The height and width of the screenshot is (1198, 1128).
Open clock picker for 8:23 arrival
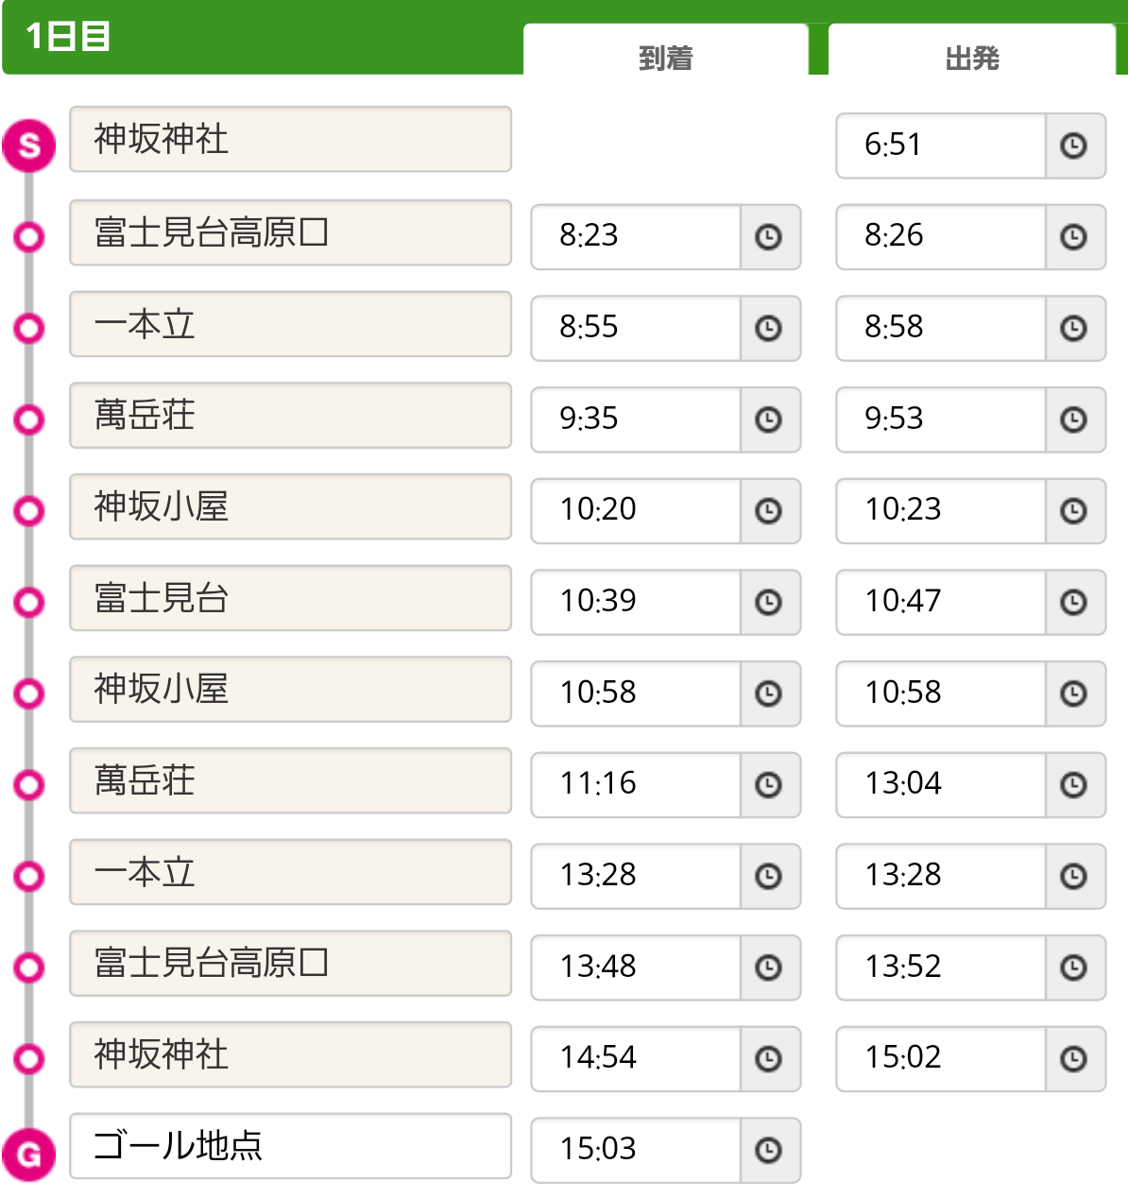pos(769,237)
